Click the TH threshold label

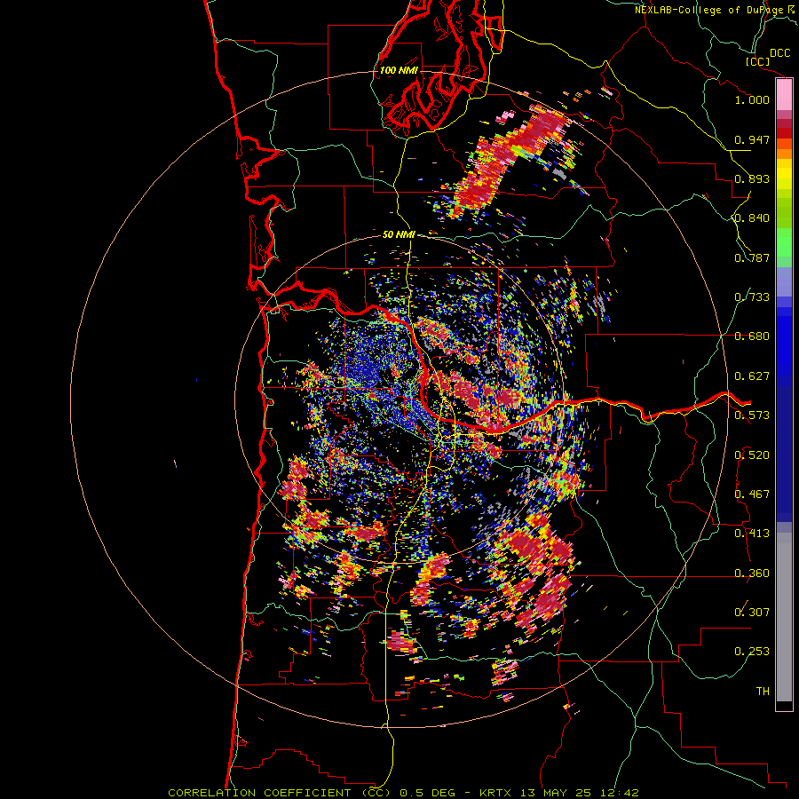tap(763, 692)
